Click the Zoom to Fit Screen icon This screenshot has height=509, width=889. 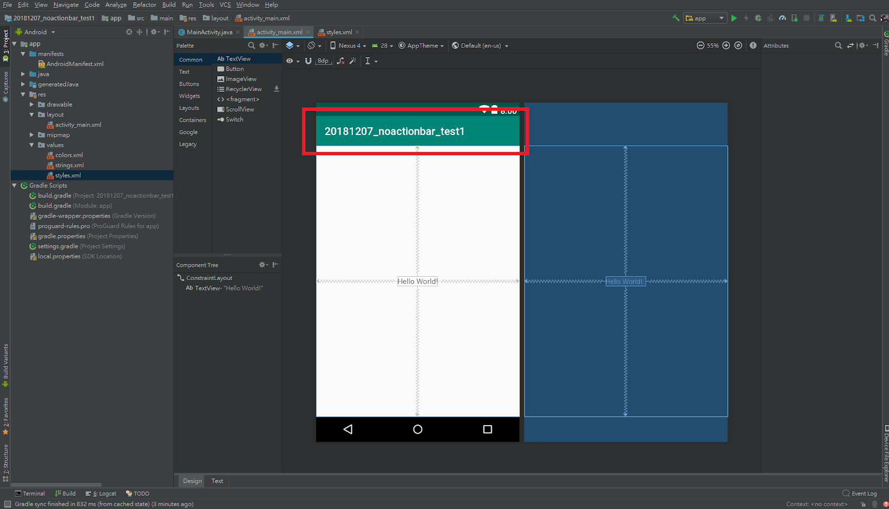point(738,46)
